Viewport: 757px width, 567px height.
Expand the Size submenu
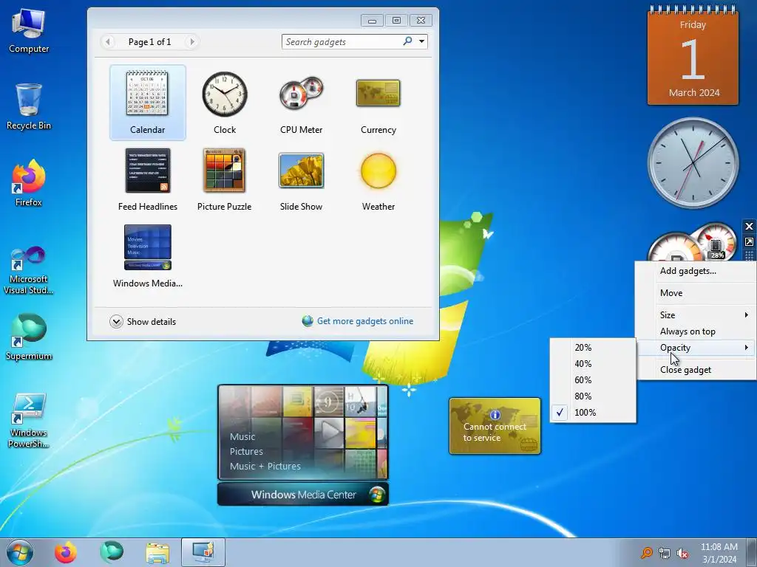696,315
